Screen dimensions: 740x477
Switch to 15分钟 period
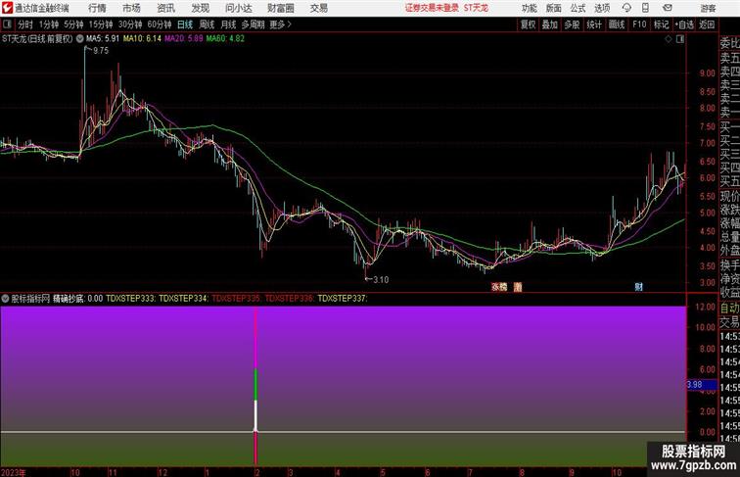[x=101, y=24]
